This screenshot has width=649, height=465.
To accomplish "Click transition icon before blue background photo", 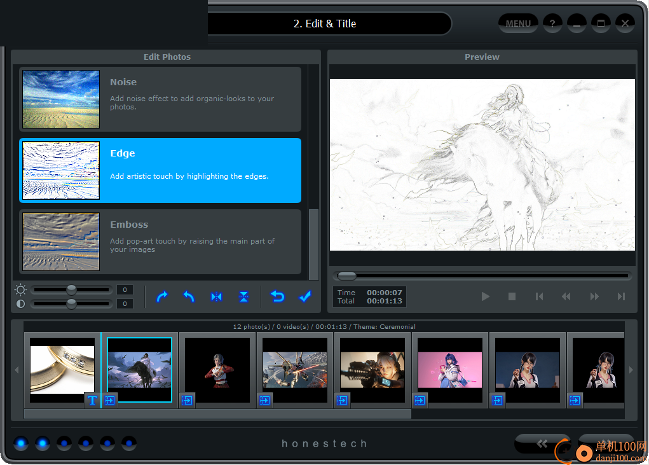I will [498, 400].
